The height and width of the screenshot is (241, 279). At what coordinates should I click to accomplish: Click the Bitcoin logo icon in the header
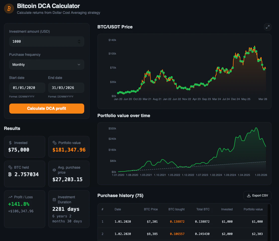pyautogui.click(x=9, y=8)
